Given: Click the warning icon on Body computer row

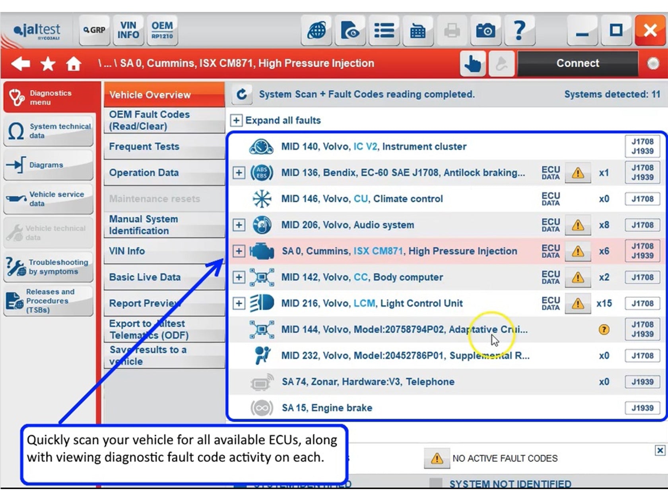Looking at the screenshot, I should [578, 278].
